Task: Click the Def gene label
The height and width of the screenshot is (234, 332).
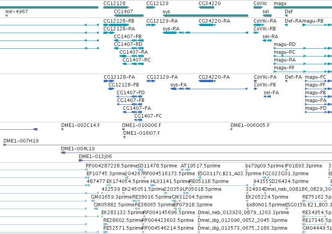Action: point(288,12)
